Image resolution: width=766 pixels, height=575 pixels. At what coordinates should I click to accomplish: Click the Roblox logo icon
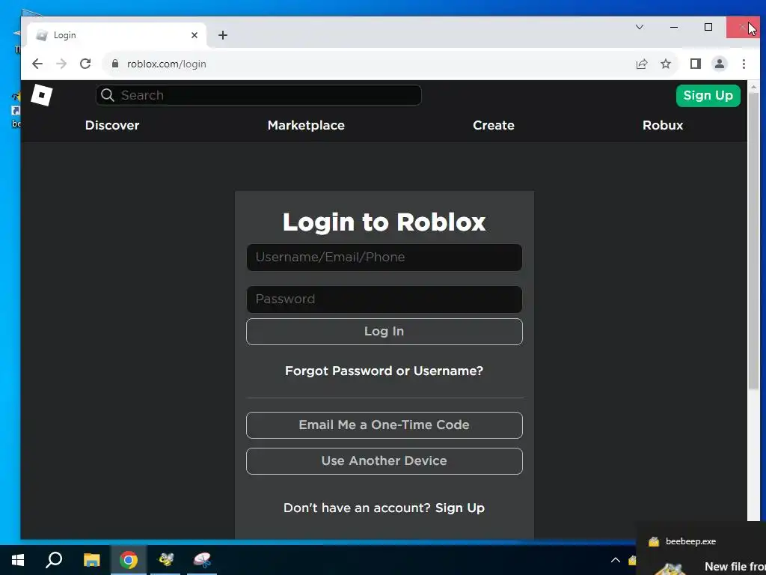point(42,95)
